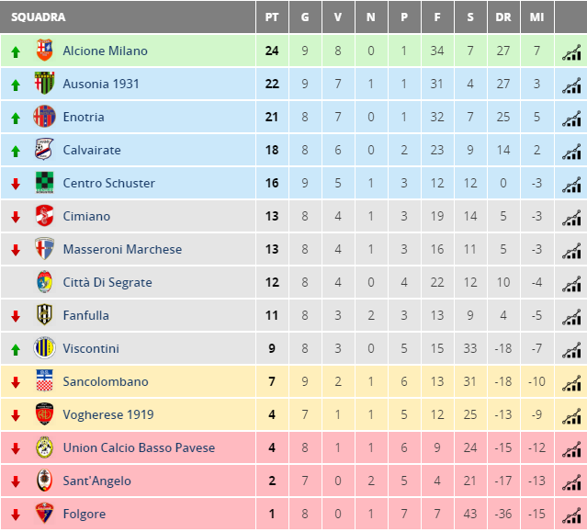The width and height of the screenshot is (587, 532).
Task: Click the SQUADRA column header
Action: tap(39, 17)
